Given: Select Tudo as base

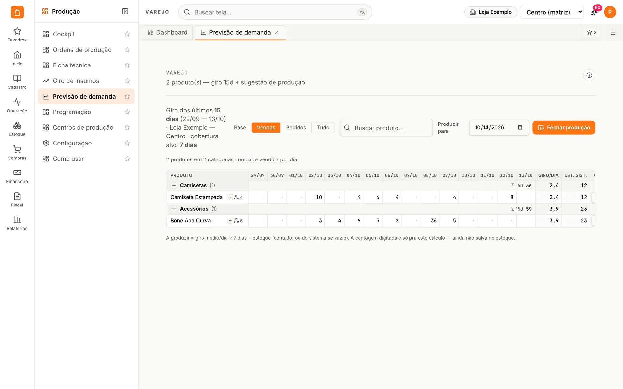Looking at the screenshot, I should [323, 127].
